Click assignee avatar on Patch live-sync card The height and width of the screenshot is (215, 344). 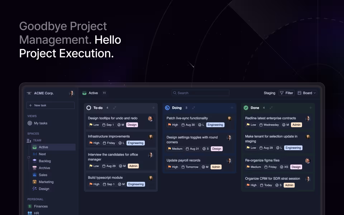tap(229, 119)
